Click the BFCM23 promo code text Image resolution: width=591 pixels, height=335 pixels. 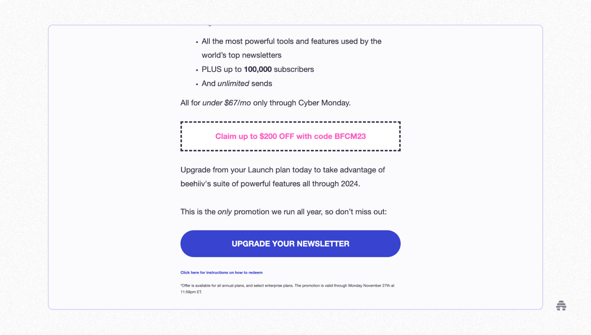coord(351,136)
